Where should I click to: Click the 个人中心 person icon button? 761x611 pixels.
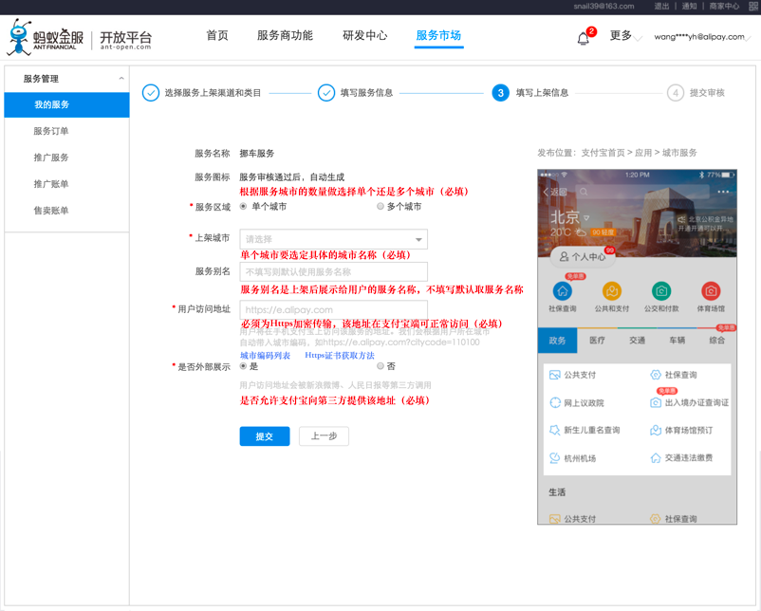pos(583,256)
